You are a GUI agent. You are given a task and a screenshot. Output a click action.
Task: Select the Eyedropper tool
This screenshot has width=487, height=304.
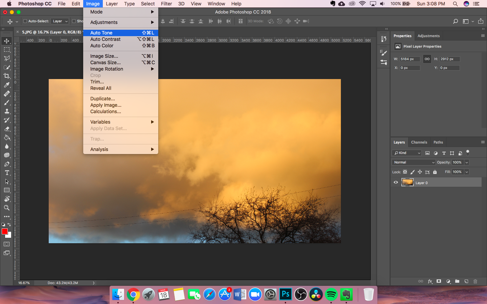[x=7, y=85]
